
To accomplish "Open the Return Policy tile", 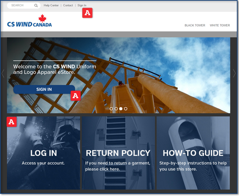I will (x=118, y=153).
